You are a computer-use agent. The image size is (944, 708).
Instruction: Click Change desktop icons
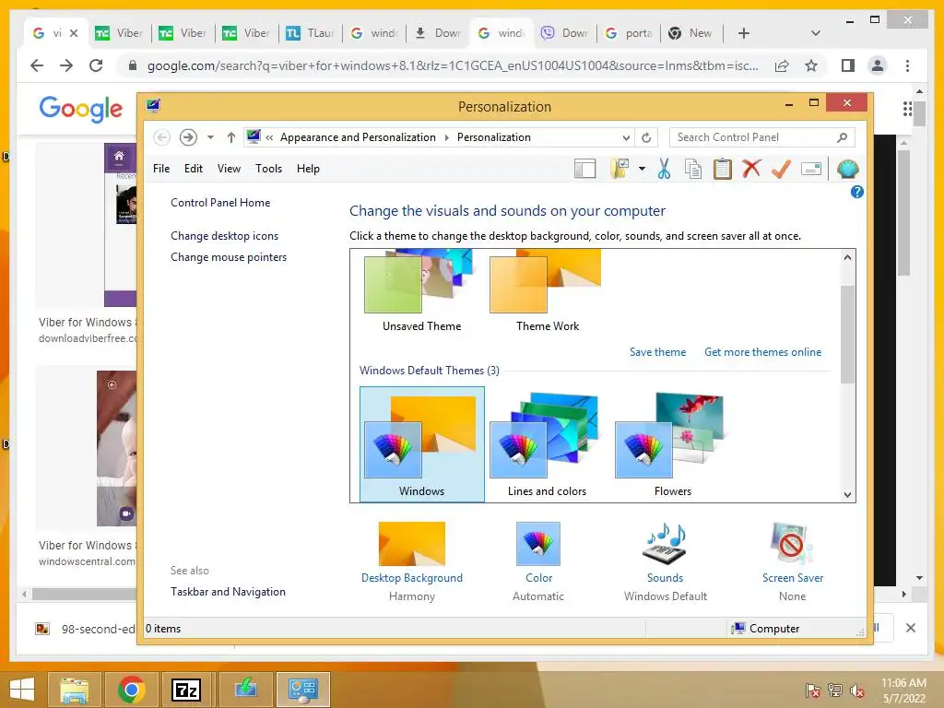(x=225, y=236)
